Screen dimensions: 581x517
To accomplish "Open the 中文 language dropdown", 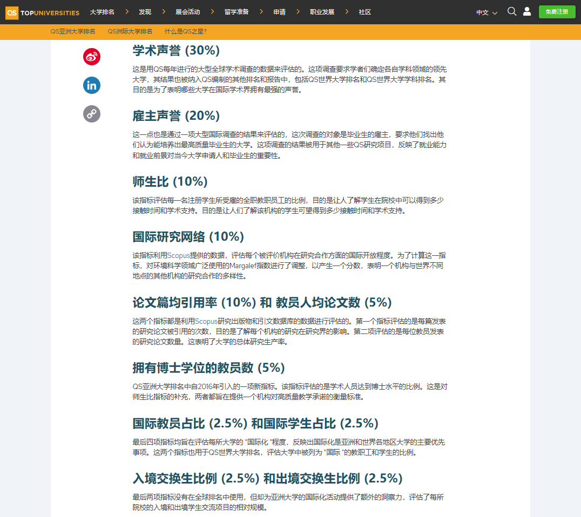I will [486, 12].
